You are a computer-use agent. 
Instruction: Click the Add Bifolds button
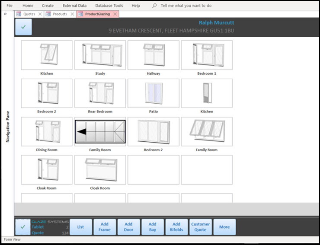[x=176, y=227]
